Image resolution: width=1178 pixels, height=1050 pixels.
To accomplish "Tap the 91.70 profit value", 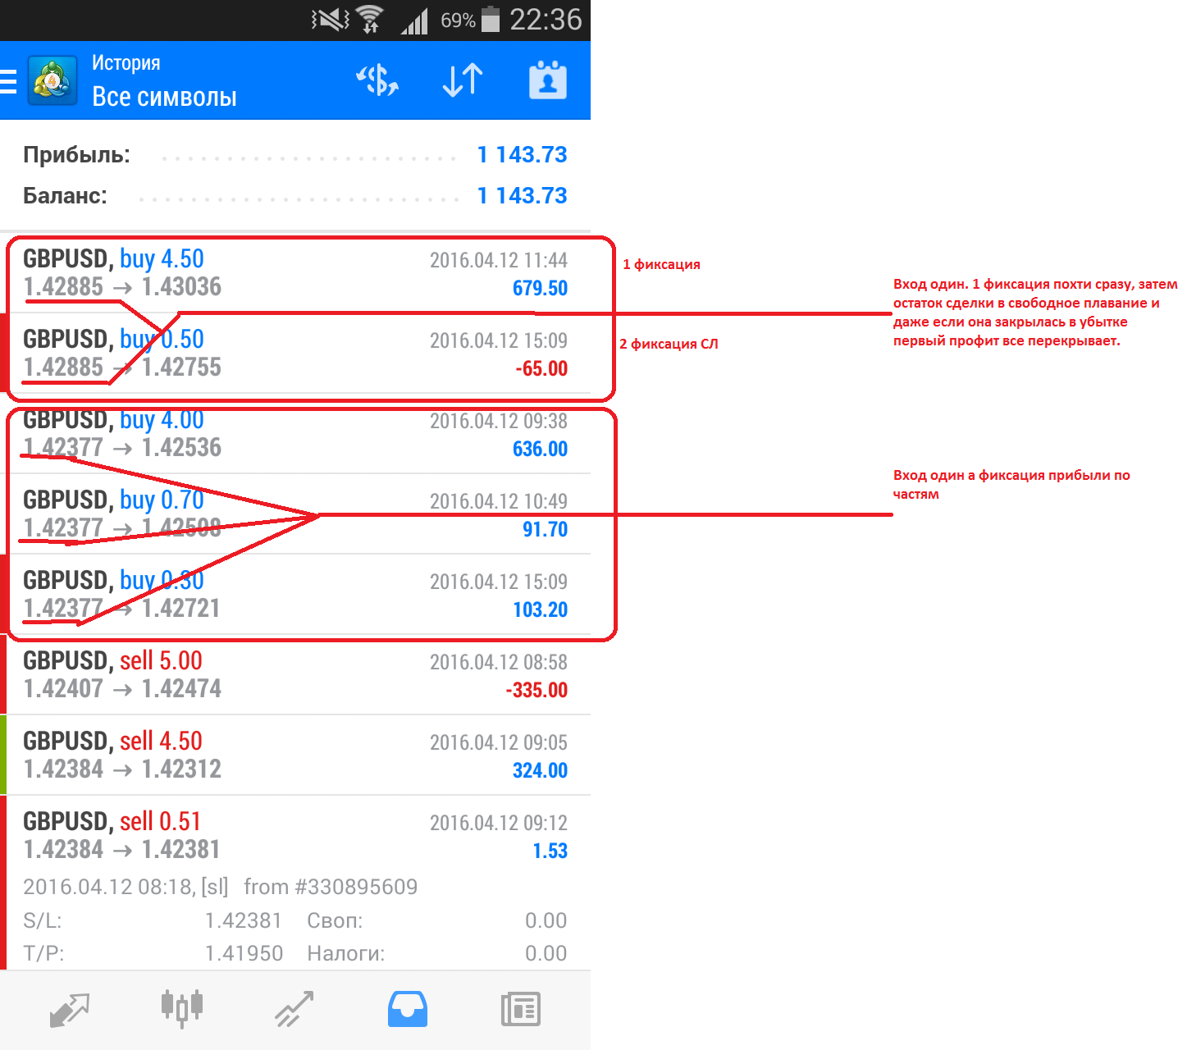I will 545,529.
